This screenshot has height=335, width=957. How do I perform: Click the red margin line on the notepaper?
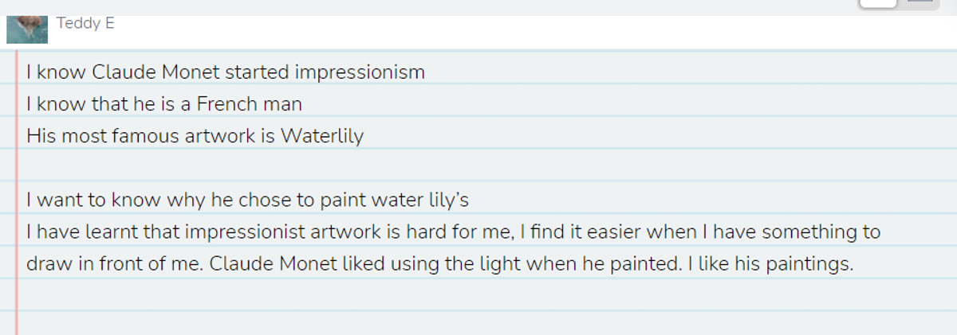pyautogui.click(x=16, y=191)
